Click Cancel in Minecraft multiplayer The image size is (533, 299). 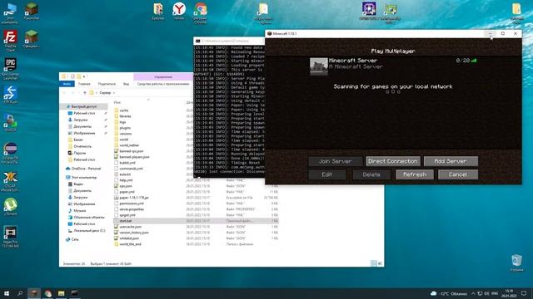(x=458, y=174)
